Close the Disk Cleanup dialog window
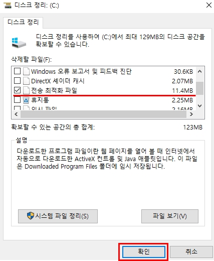The height and width of the screenshot is (261, 214). coord(209,5)
